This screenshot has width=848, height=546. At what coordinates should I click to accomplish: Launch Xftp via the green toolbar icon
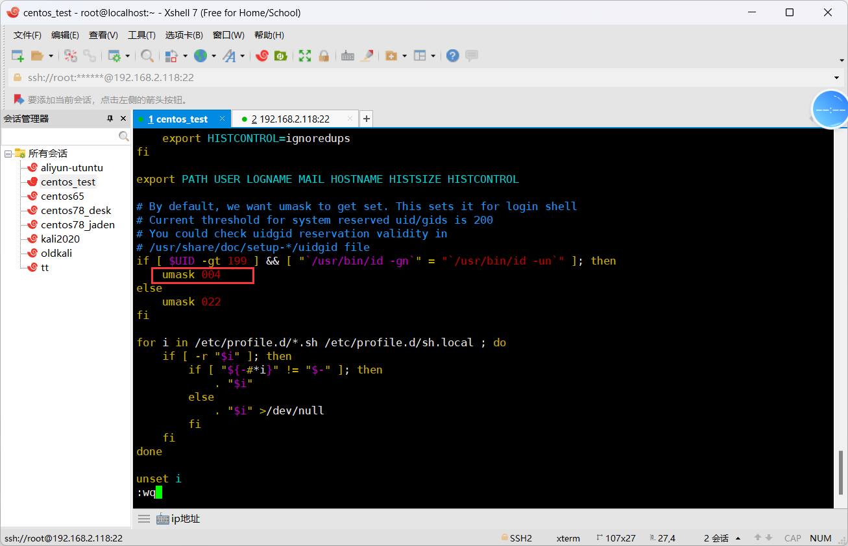(x=280, y=56)
